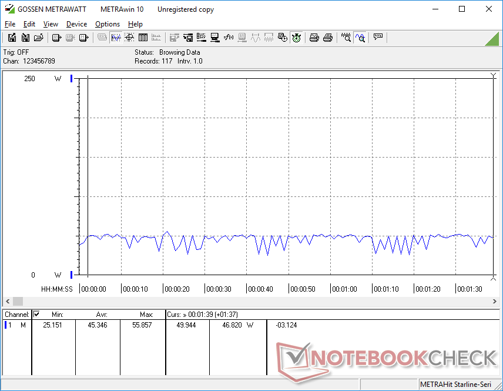Screen dimensions: 503x391
Task: Click the blue 0 W axis marker
Action: coord(72,275)
